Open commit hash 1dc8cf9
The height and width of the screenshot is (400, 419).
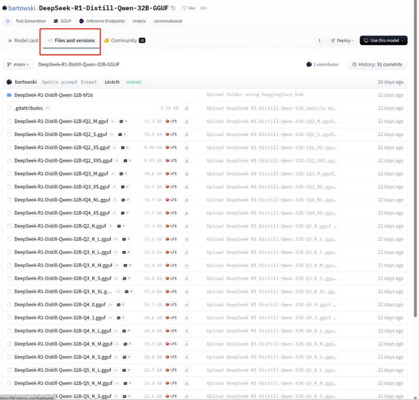pos(112,82)
